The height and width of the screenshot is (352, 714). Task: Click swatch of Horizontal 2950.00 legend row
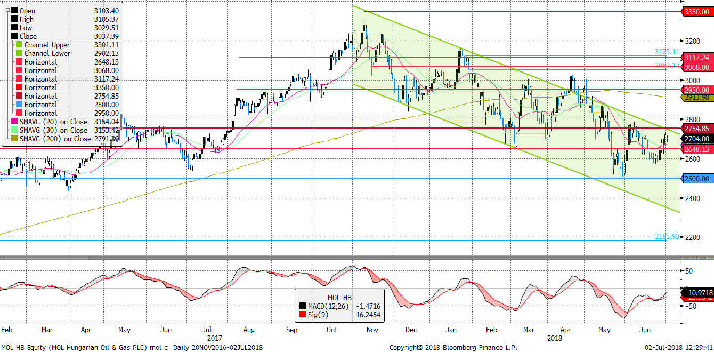(19, 113)
